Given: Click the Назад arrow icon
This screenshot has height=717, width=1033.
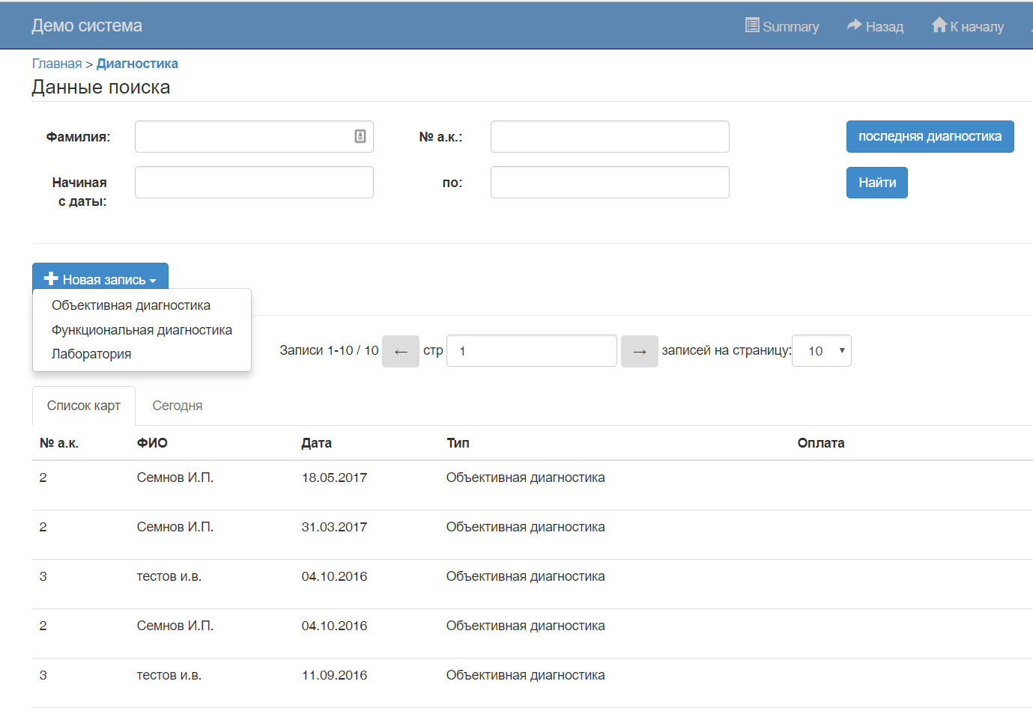Looking at the screenshot, I should 854,25.
